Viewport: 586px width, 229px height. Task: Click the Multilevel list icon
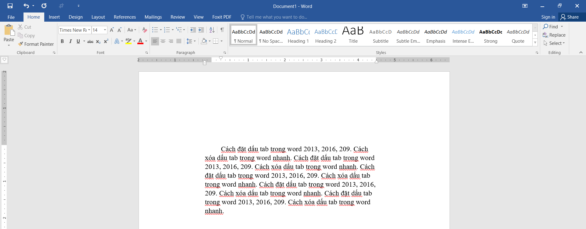click(x=179, y=30)
